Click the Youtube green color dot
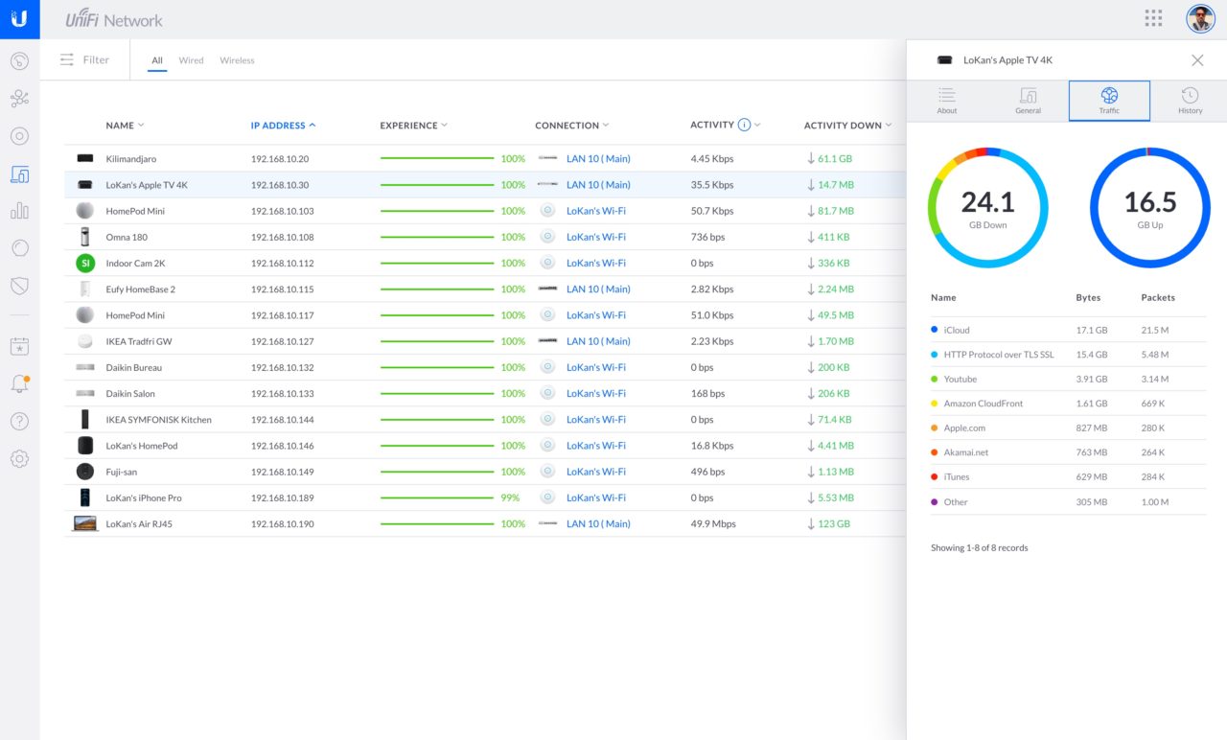Viewport: 1227px width, 740px height. coord(935,379)
